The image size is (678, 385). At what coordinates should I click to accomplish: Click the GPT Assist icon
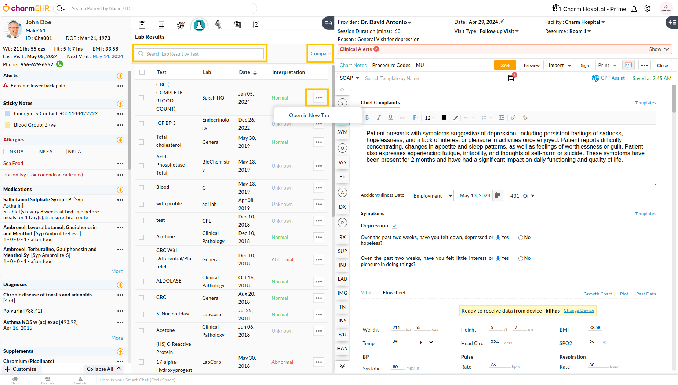[595, 78]
